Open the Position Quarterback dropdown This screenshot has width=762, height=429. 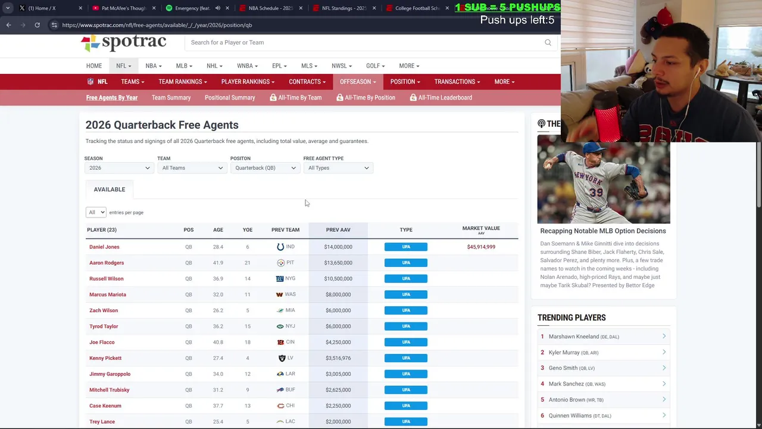click(x=265, y=168)
